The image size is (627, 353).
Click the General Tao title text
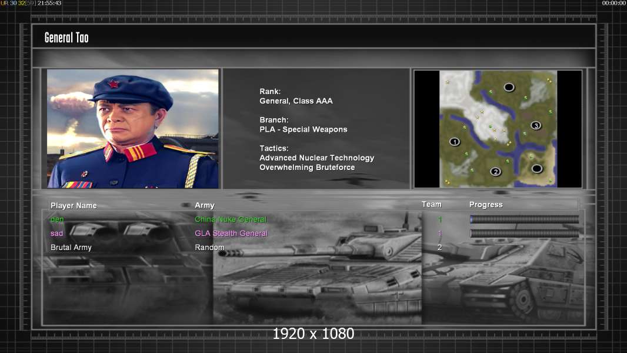pos(66,38)
